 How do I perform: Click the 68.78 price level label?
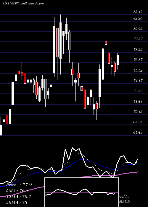click(138, 122)
